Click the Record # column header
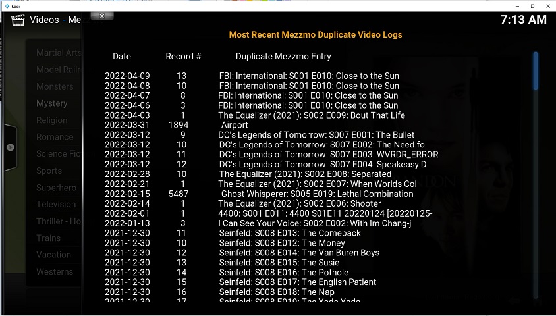Image resolution: width=556 pixels, height=316 pixels. [x=183, y=57]
